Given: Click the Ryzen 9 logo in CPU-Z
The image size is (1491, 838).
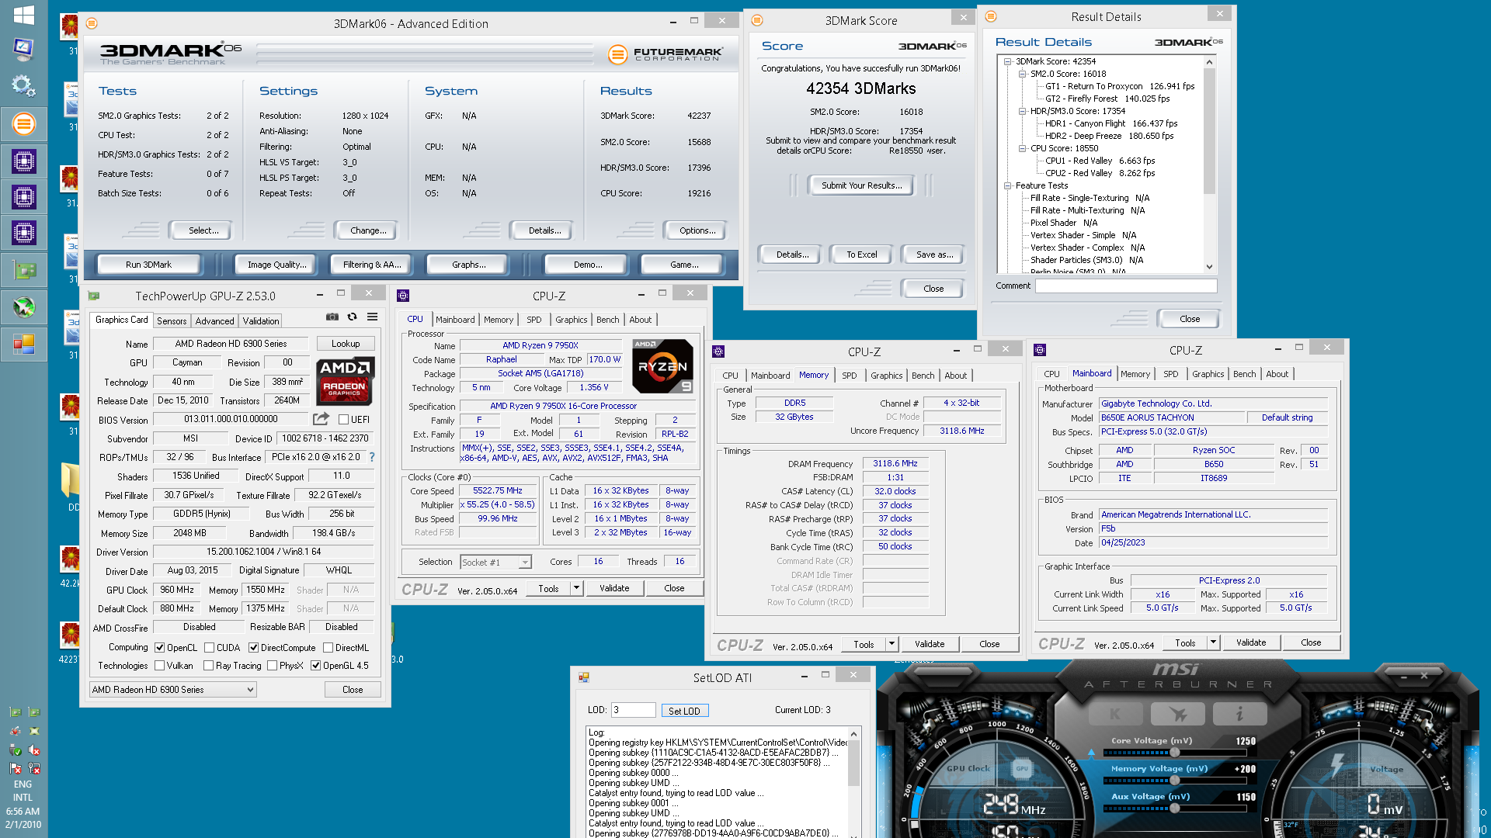Looking at the screenshot, I should click(x=662, y=366).
